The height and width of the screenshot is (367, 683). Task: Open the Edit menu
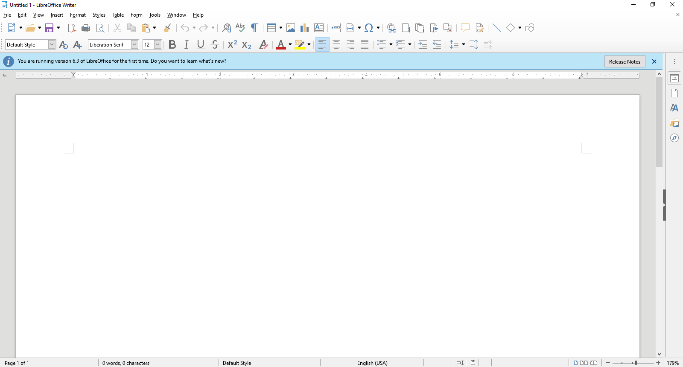point(22,15)
